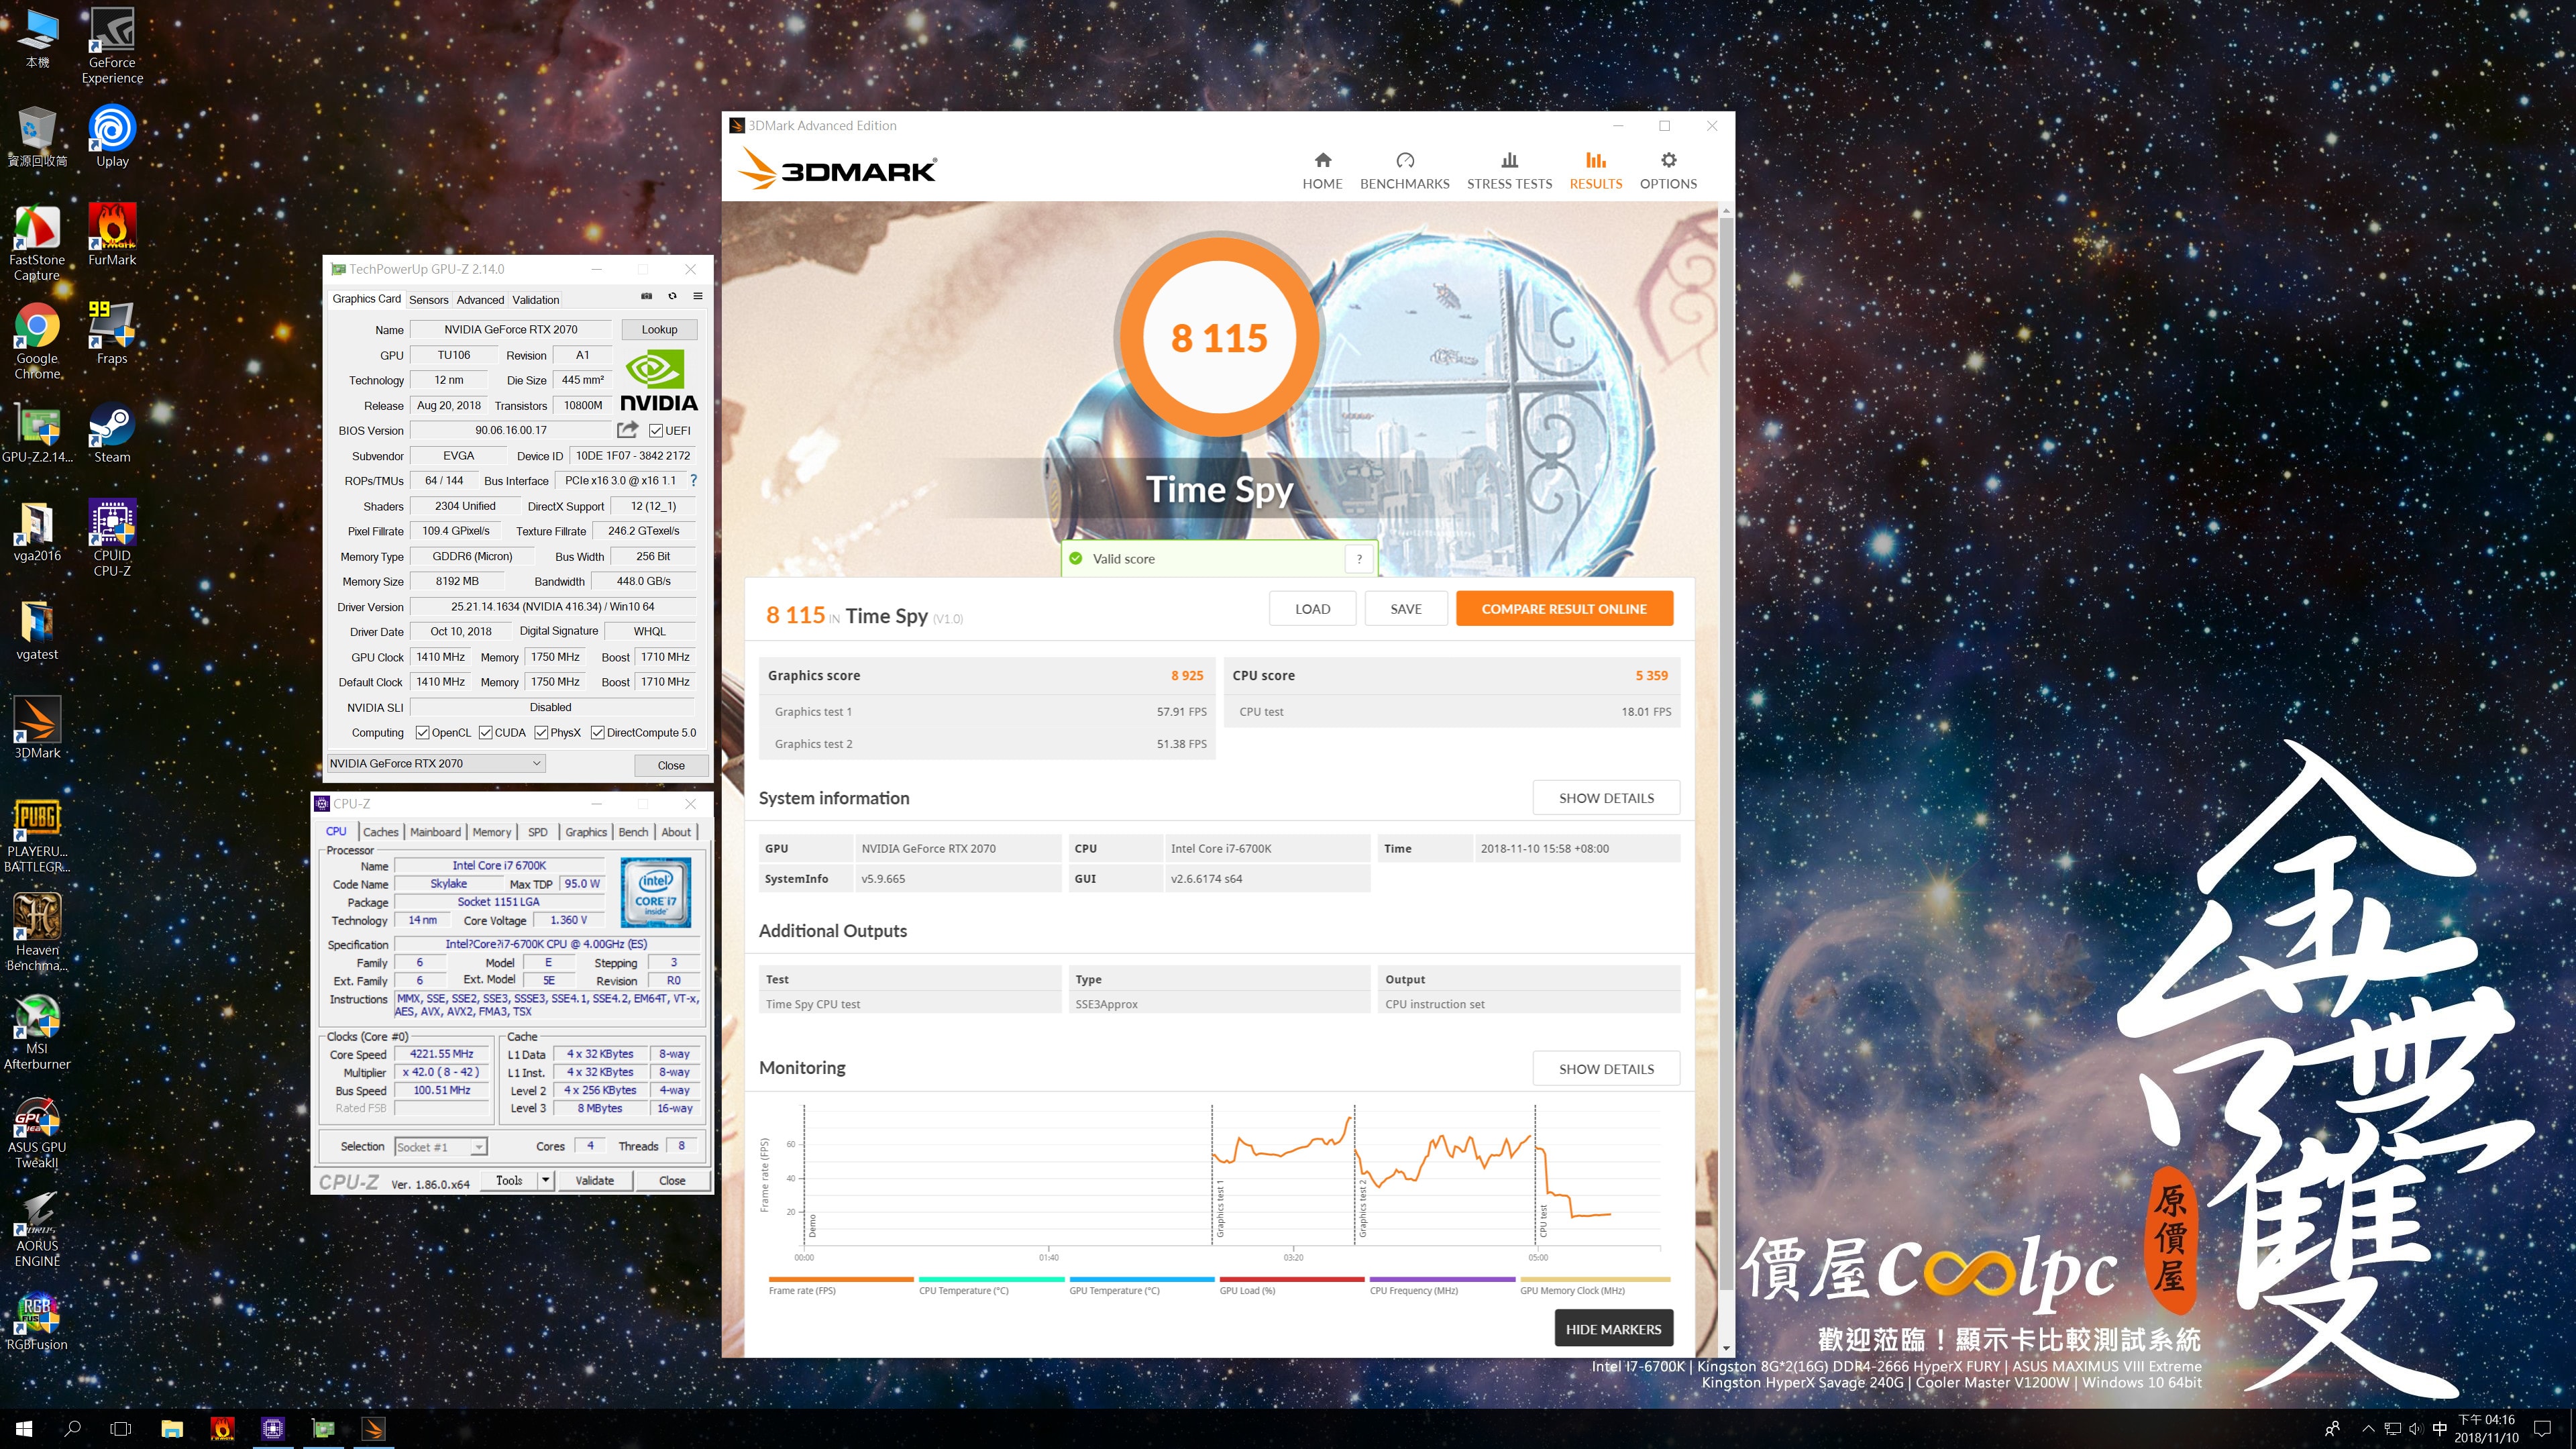Open ASUS GPU Tweak II icon

coord(37,1131)
